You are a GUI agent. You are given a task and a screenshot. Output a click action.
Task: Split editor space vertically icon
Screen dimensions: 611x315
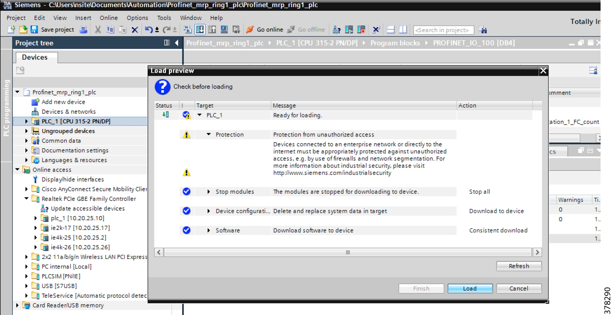(403, 30)
